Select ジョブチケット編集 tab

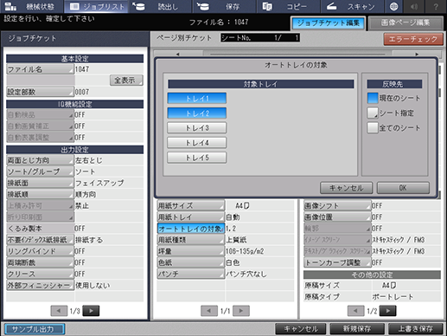pos(328,23)
